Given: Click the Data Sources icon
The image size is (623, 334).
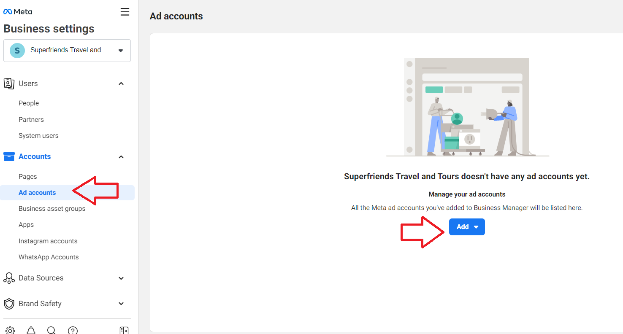Looking at the screenshot, I should [9, 278].
